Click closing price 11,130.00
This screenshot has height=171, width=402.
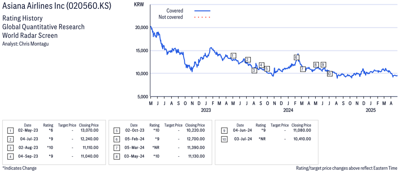pyautogui.click(x=196, y=156)
